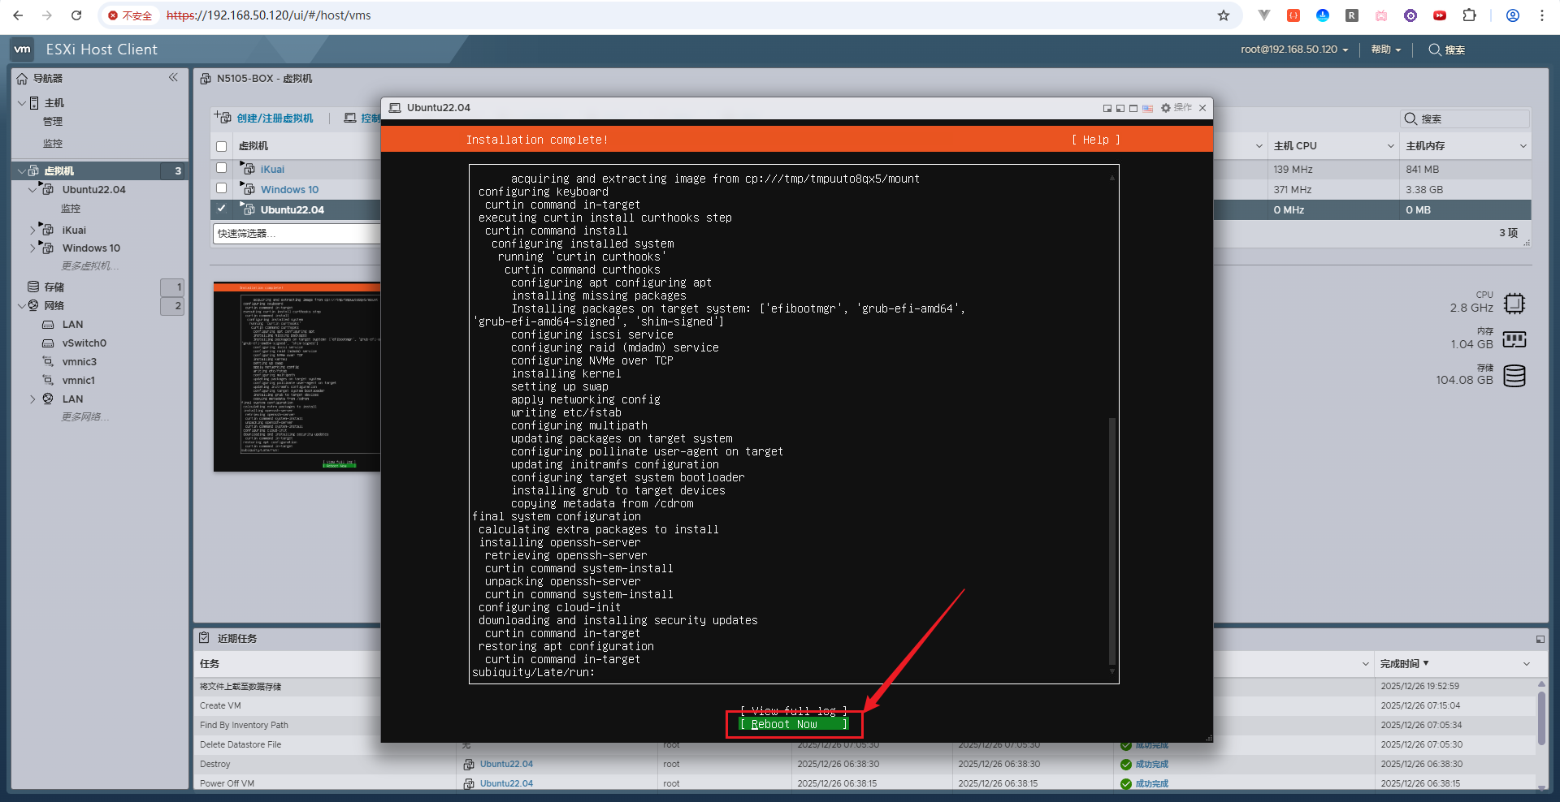This screenshot has height=802, width=1560.
Task: Click the maximize recent tasks panel icon
Action: 1540,639
